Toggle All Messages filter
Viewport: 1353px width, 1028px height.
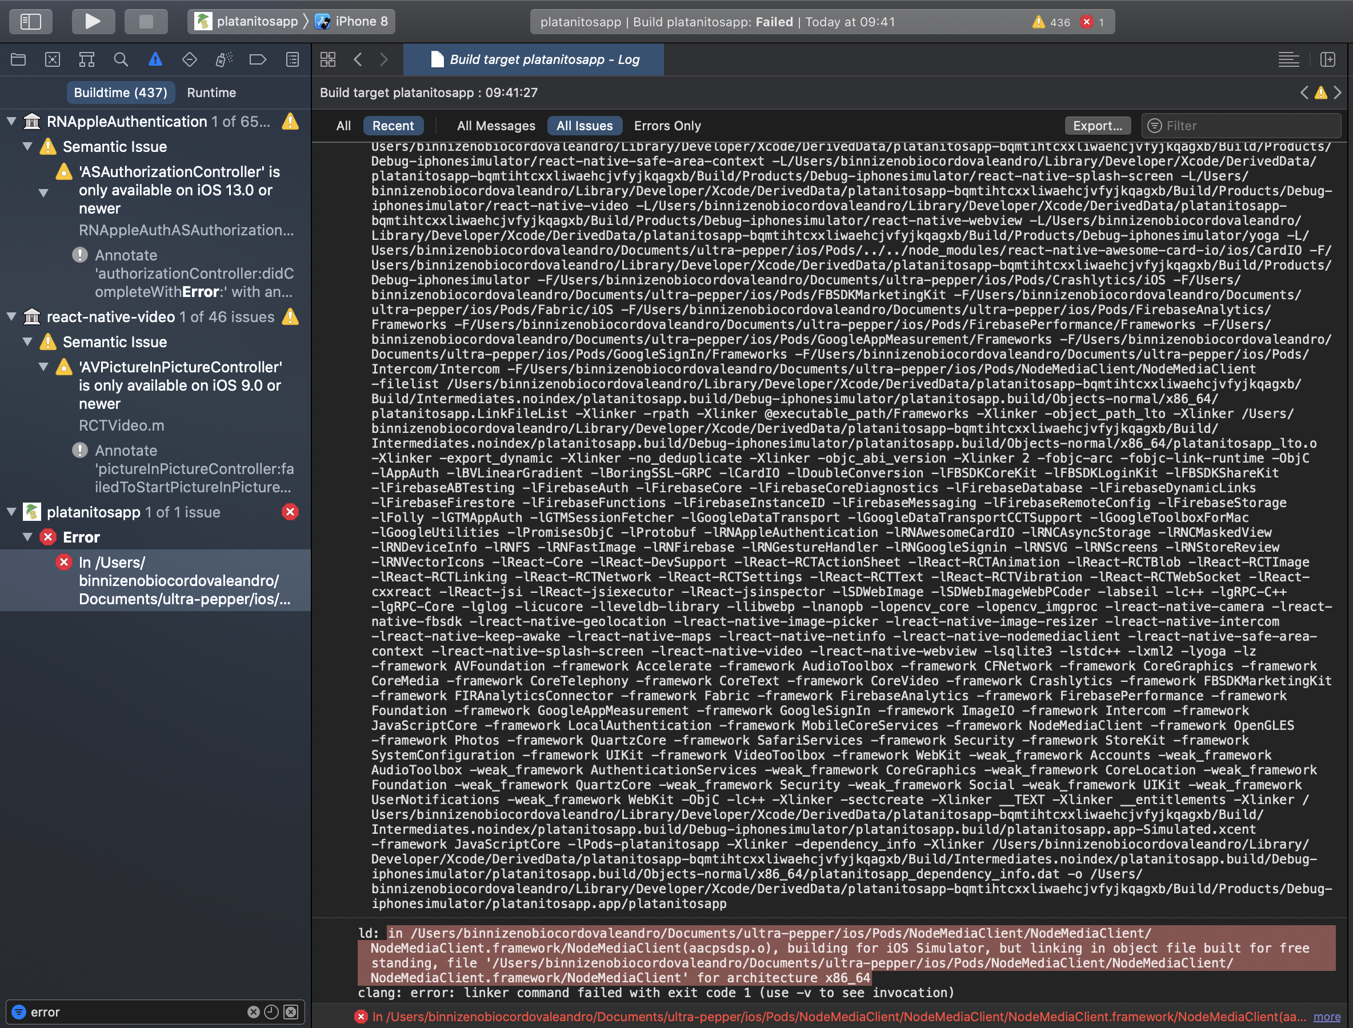click(x=495, y=126)
